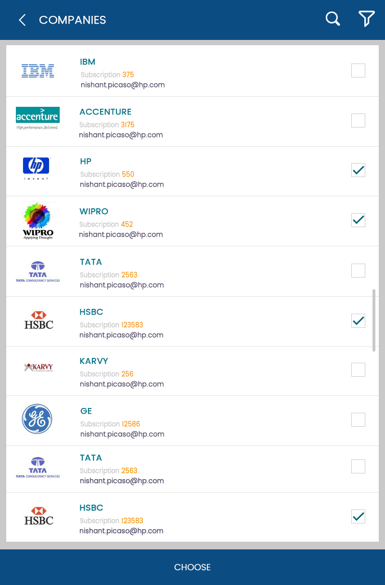Click the Wipro sunflower logo
The image size is (385, 585).
(38, 221)
